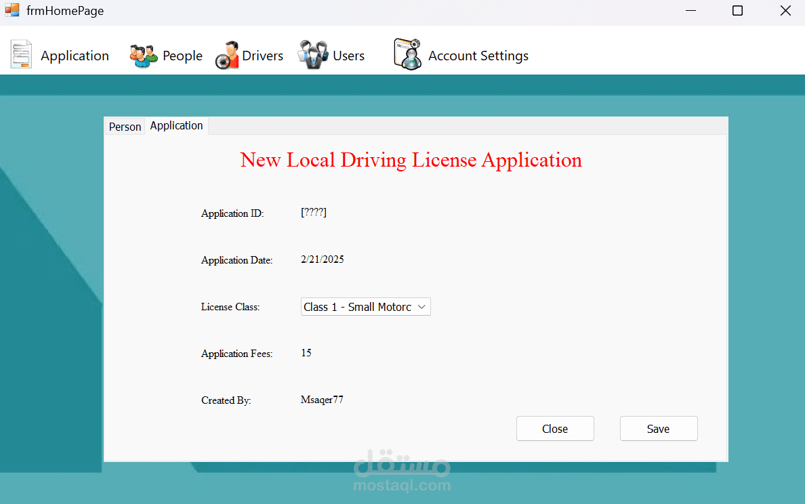805x504 pixels.
Task: Switch to the Person tab
Action: [x=125, y=127]
